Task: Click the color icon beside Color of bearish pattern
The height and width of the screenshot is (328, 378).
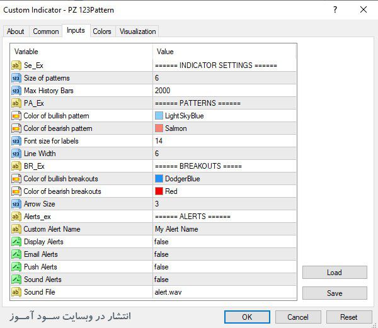Action: point(16,128)
